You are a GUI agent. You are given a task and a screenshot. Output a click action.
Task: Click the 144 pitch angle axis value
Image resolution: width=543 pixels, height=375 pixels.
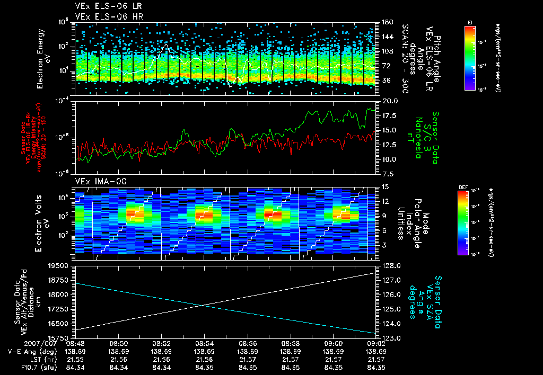(x=388, y=37)
